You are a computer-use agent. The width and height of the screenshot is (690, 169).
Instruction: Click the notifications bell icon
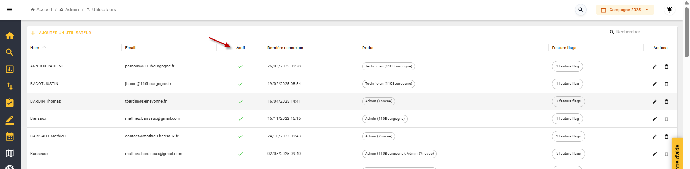(x=669, y=10)
